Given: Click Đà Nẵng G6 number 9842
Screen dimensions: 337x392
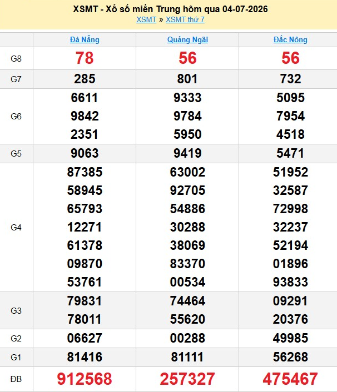Looking at the screenshot, I should pos(85,116).
